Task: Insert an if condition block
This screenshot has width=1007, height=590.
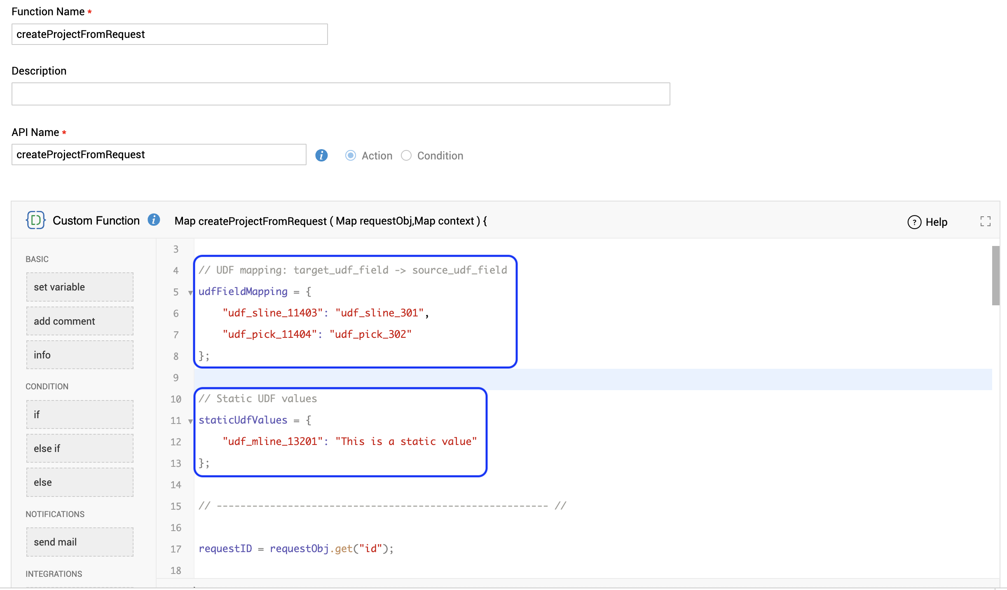Action: [80, 414]
